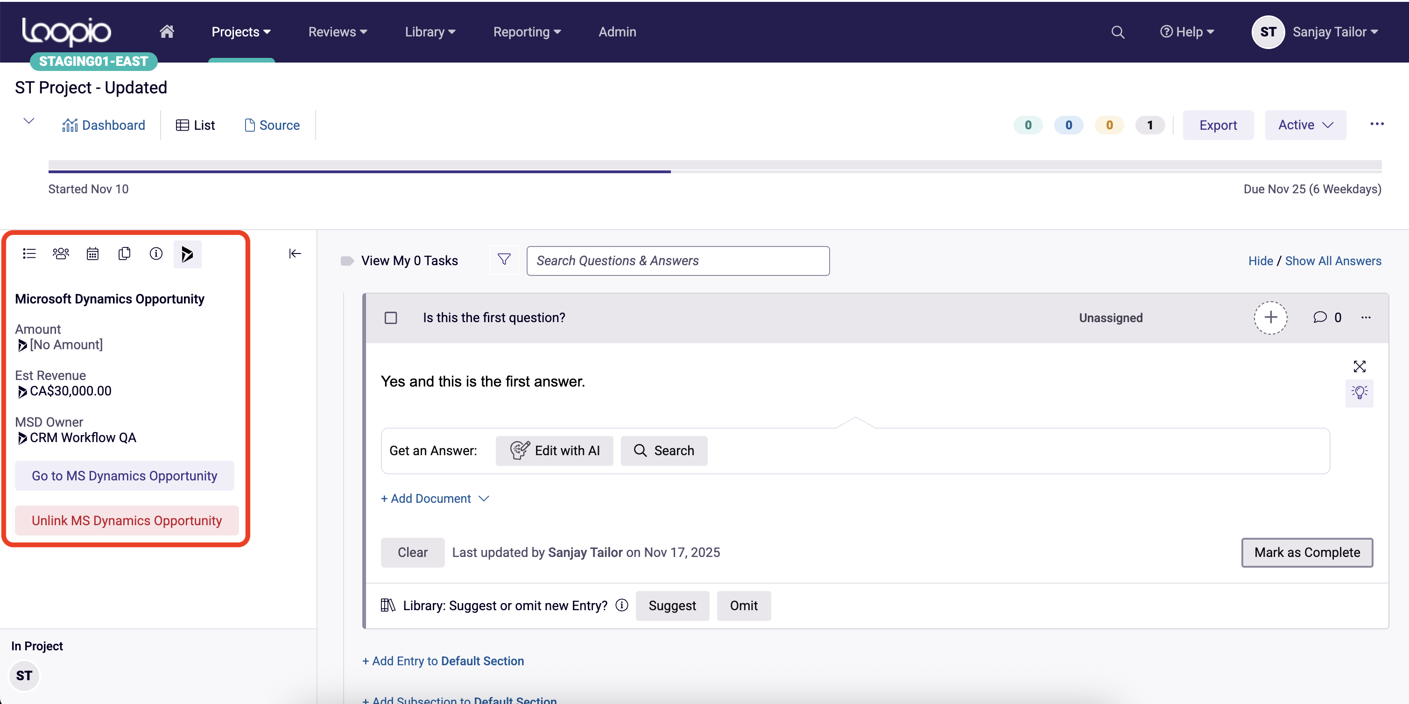Click the project progress bar

[711, 170]
